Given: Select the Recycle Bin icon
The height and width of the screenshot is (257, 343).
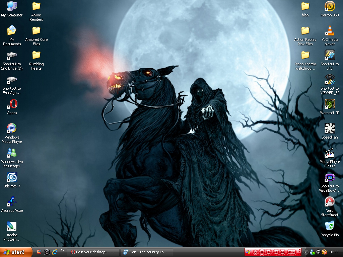Looking at the screenshot, I should pos(330,229).
